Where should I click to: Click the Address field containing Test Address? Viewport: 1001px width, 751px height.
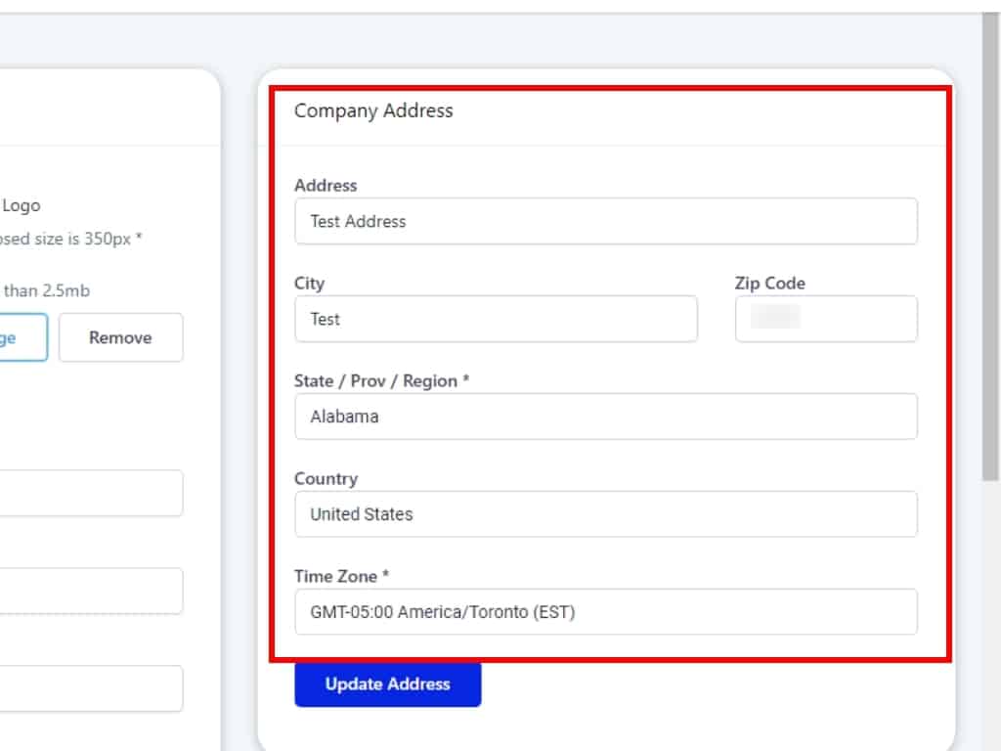(605, 221)
